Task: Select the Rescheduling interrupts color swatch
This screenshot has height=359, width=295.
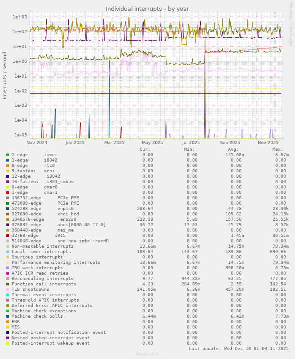Action: [8, 278]
